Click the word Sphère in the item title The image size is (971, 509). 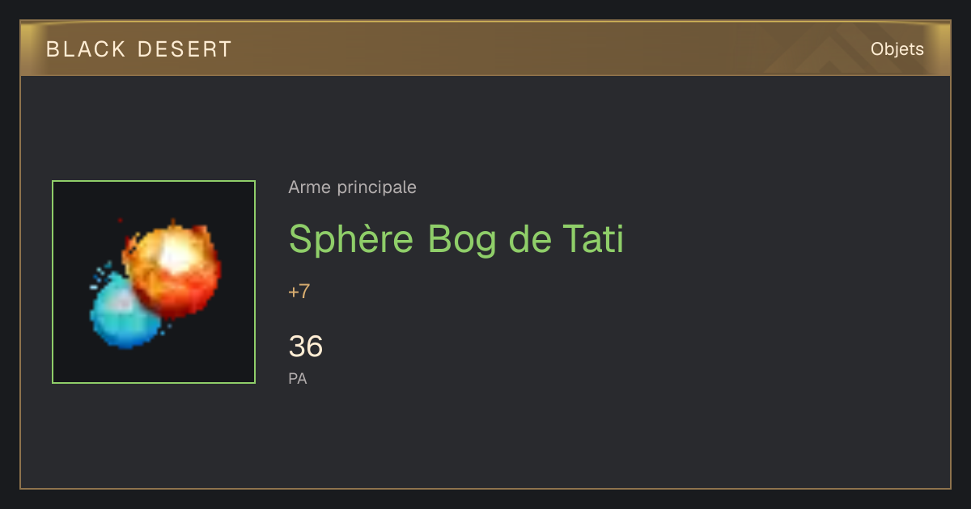tap(352, 239)
